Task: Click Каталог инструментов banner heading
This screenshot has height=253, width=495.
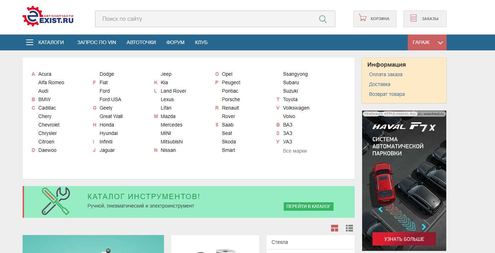Action: pos(144,197)
